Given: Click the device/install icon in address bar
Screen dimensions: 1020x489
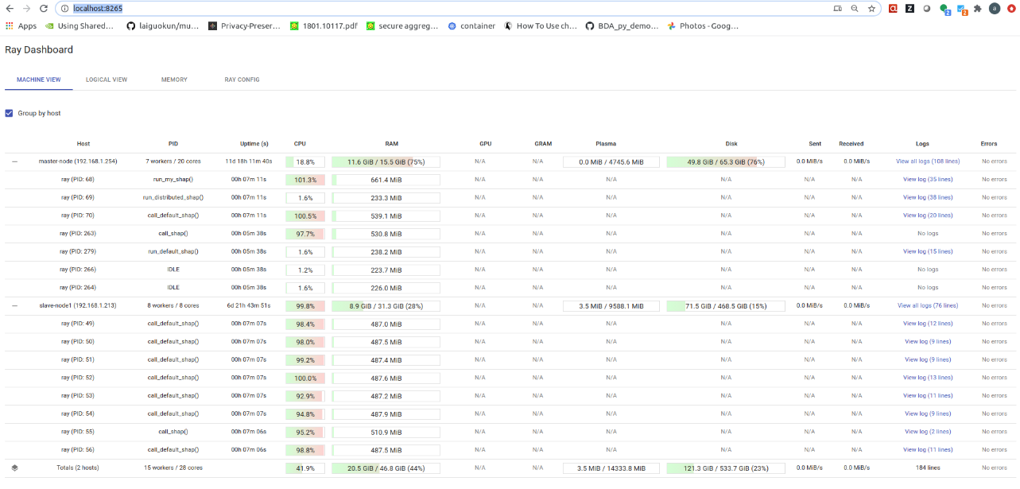Looking at the screenshot, I should pyautogui.click(x=838, y=8).
